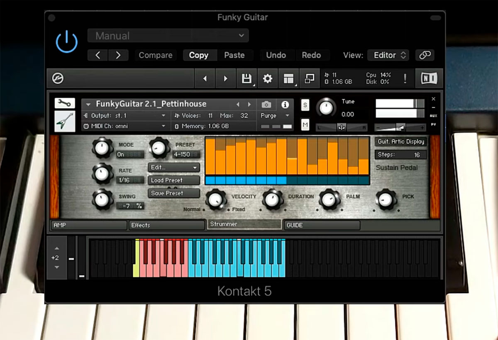498x340 pixels.
Task: Click the exclamation mark panic button
Action: click(405, 78)
